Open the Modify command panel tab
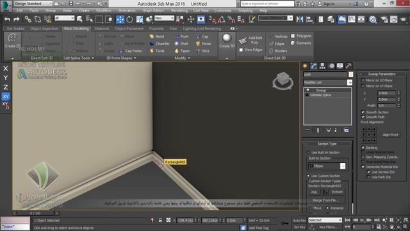Image resolution: width=410 pixels, height=231 pixels. click(313, 66)
